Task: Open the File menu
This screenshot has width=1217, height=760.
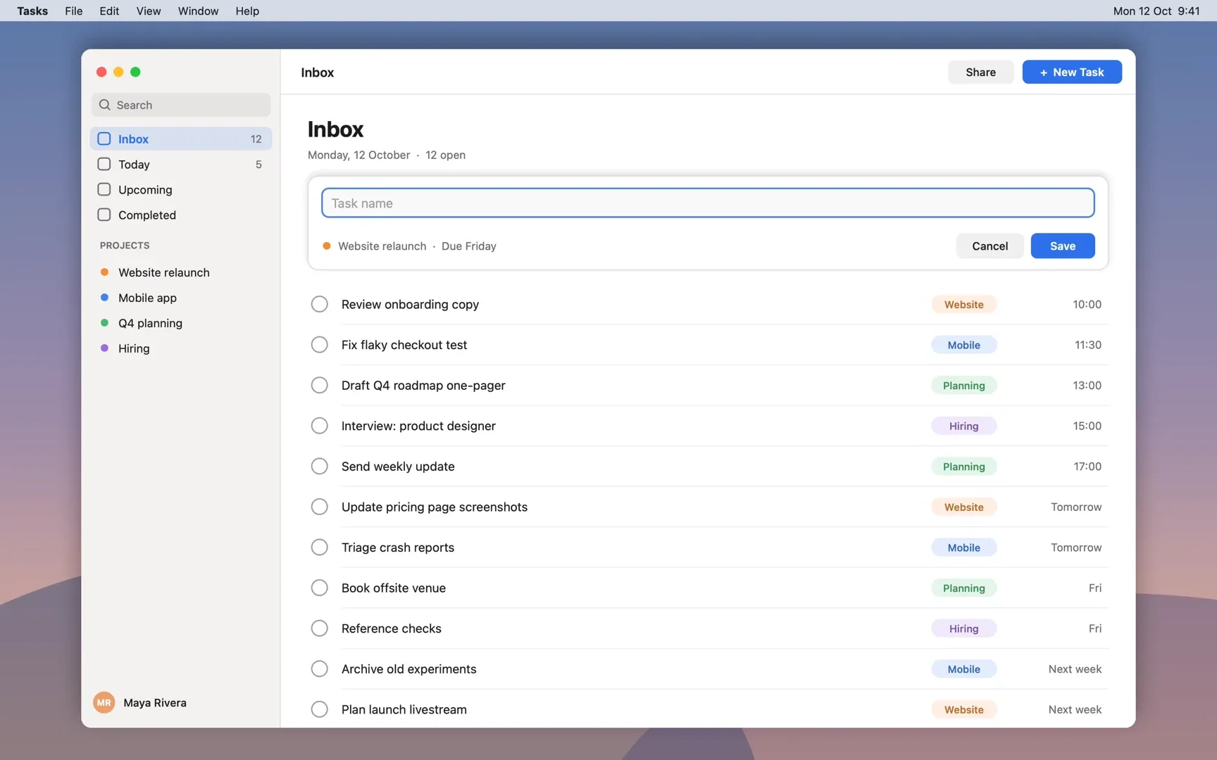Action: (x=74, y=11)
